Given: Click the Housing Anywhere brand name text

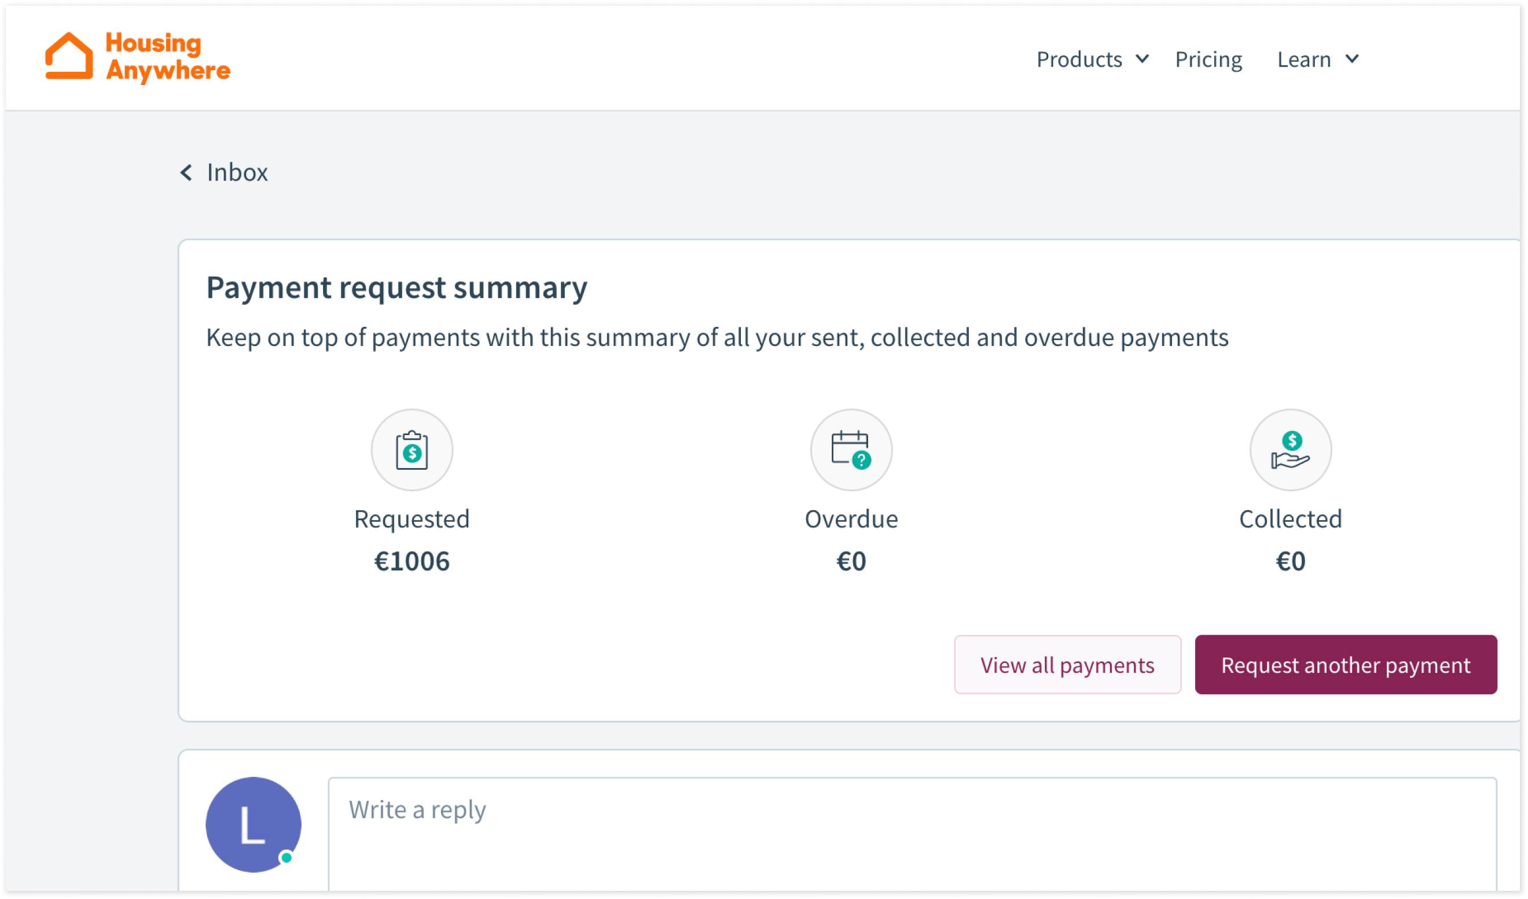Looking at the screenshot, I should click(x=168, y=57).
